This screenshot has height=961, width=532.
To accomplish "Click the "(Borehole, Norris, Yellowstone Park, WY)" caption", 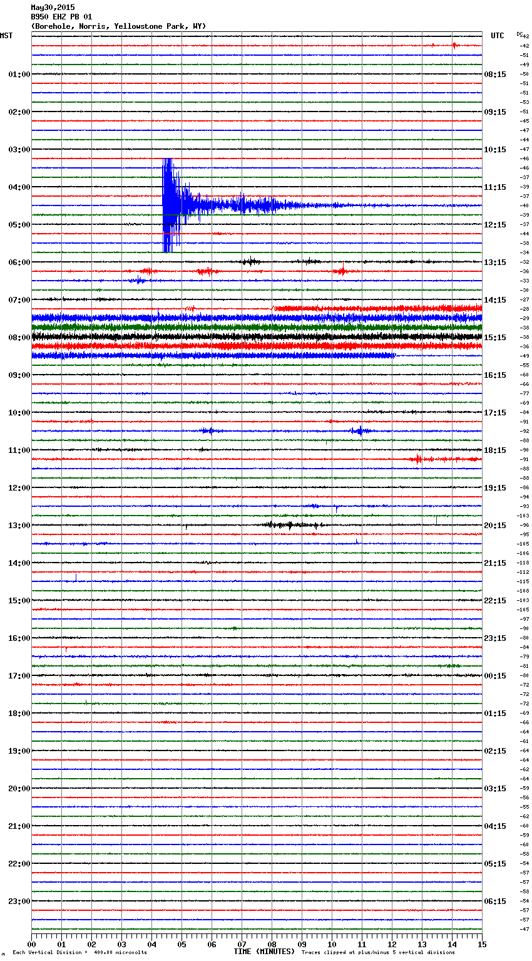I will click(118, 26).
